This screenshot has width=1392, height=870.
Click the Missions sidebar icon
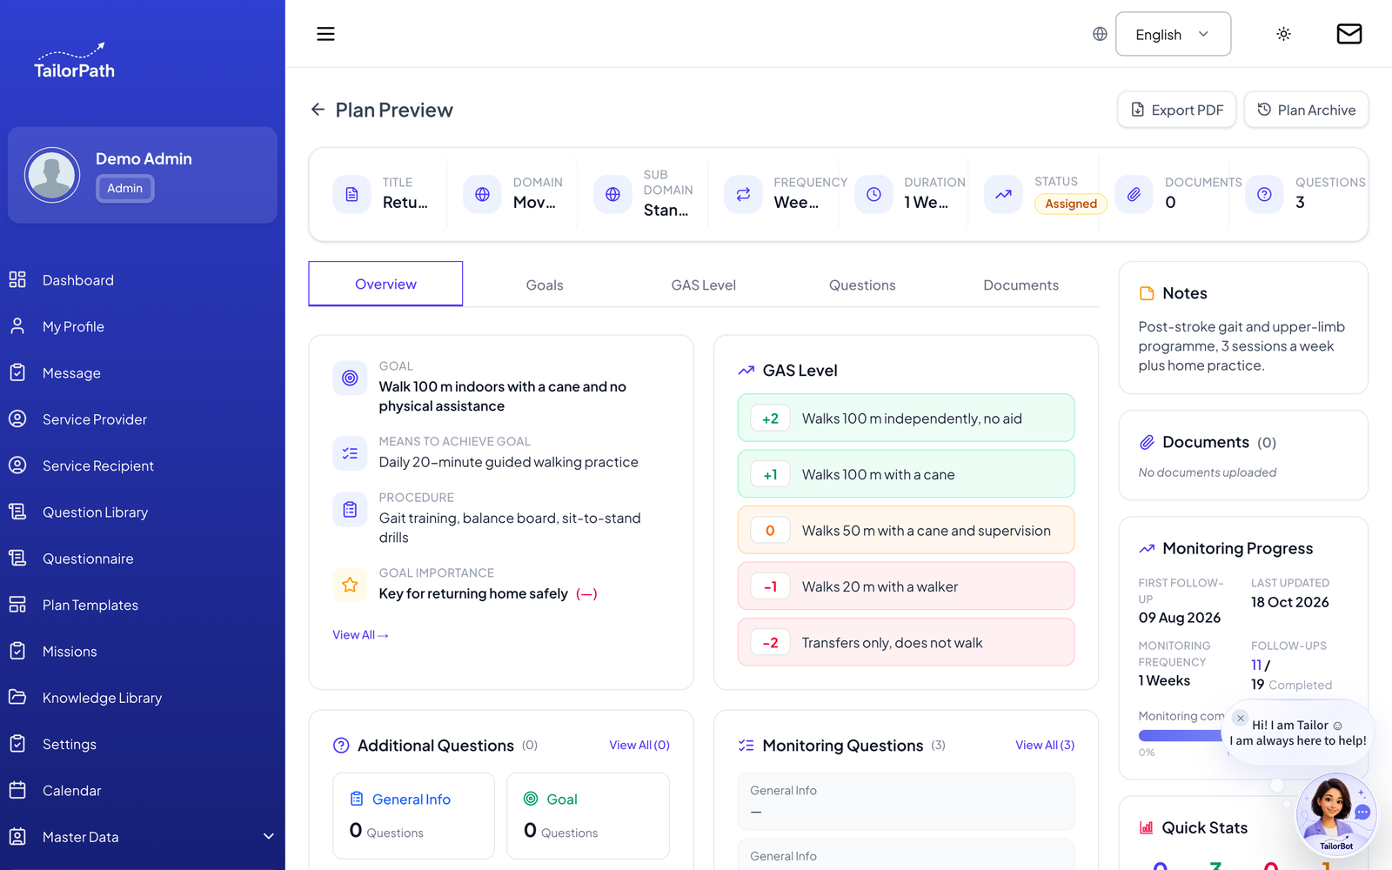(x=17, y=651)
